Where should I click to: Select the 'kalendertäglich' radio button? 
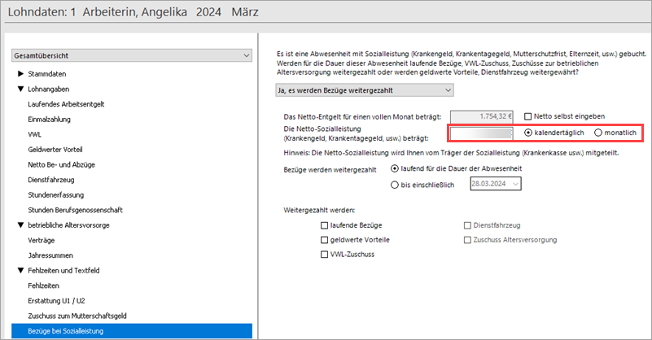[x=529, y=133]
